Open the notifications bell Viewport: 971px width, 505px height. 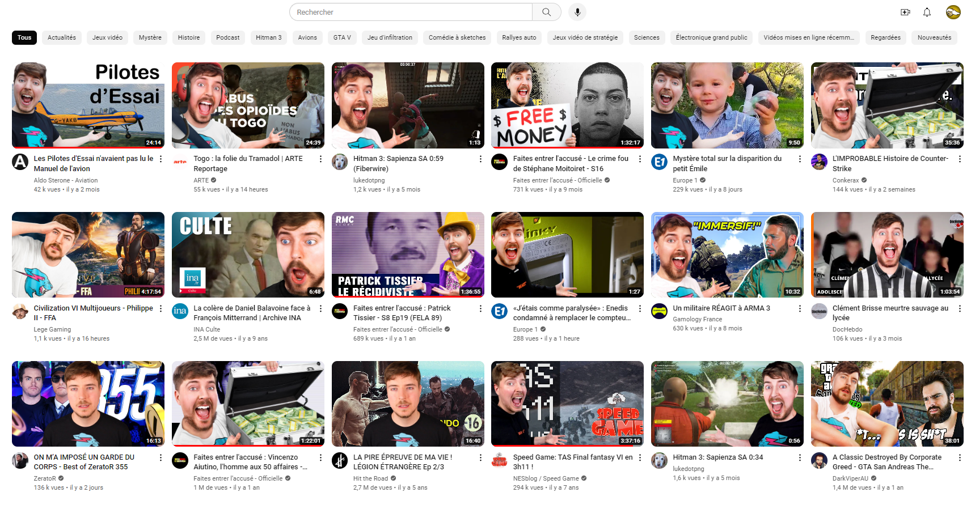tap(927, 12)
